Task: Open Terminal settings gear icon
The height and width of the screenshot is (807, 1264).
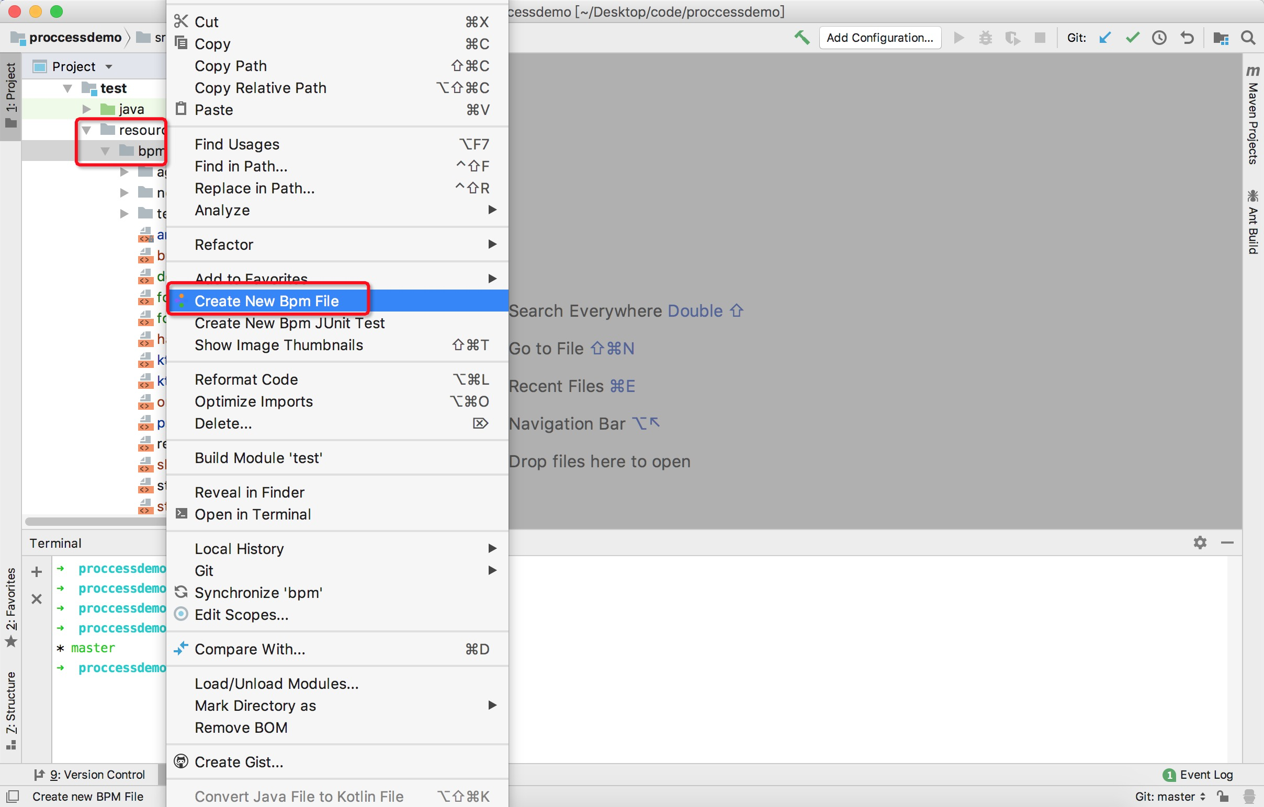Action: 1200,543
